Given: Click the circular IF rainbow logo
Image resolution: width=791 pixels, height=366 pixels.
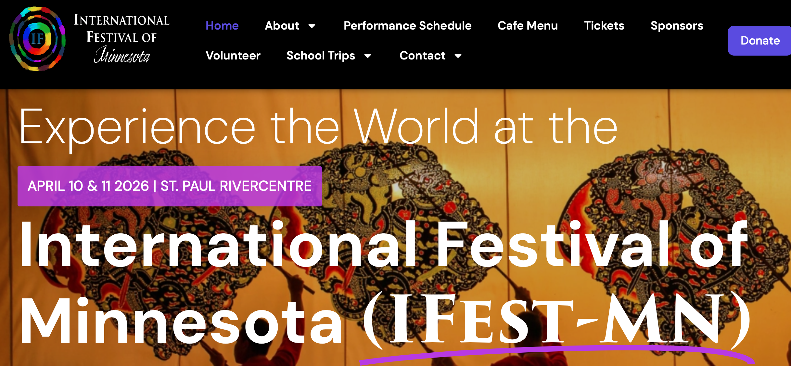Looking at the screenshot, I should pyautogui.click(x=37, y=39).
